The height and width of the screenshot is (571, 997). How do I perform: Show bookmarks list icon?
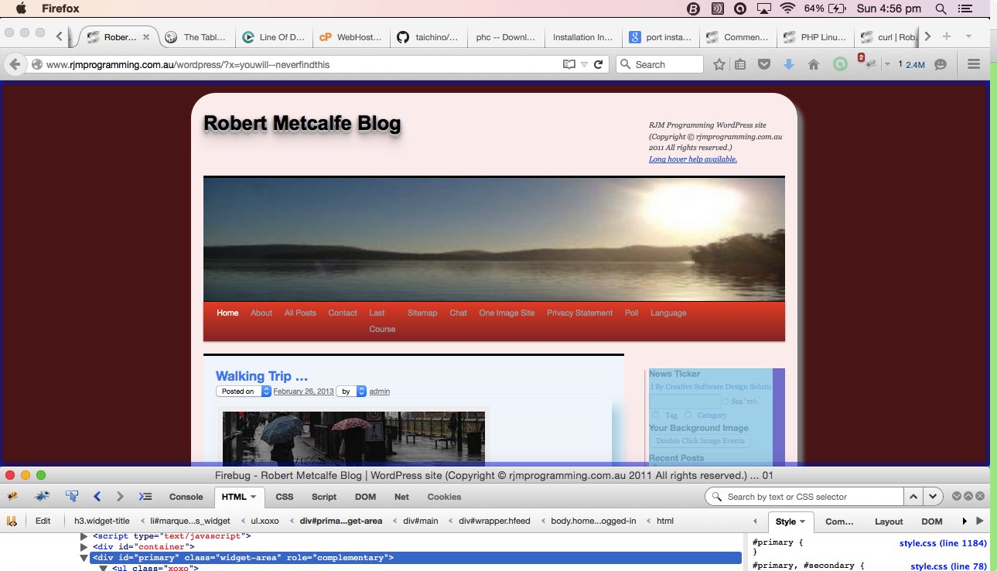tap(740, 65)
